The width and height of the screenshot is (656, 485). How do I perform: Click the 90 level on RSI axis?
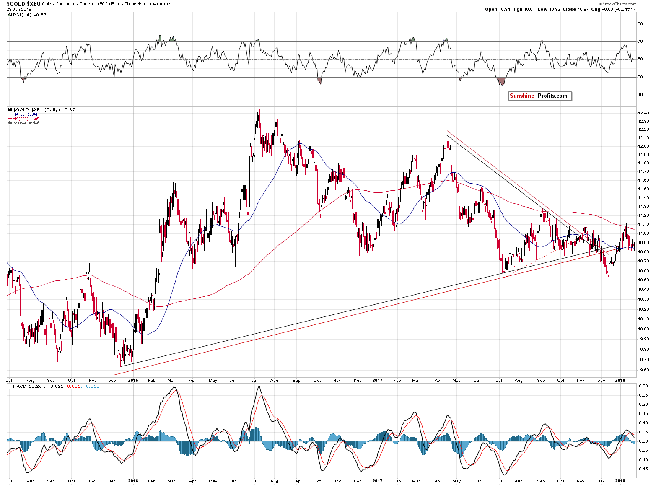[640, 24]
